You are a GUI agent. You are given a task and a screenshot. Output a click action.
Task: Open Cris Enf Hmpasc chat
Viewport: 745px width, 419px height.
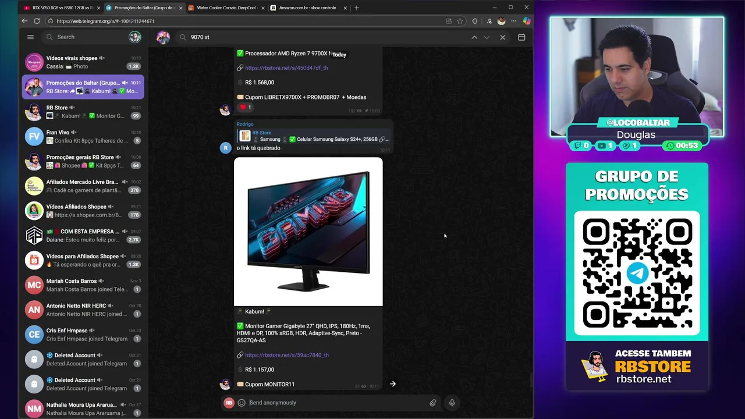coord(83,334)
